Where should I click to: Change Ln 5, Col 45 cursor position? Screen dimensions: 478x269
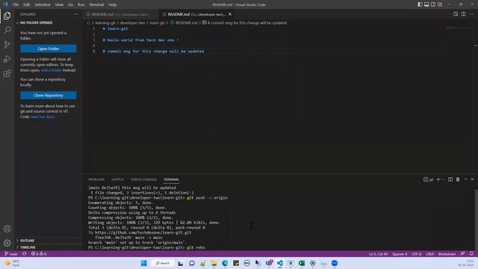[379, 254]
